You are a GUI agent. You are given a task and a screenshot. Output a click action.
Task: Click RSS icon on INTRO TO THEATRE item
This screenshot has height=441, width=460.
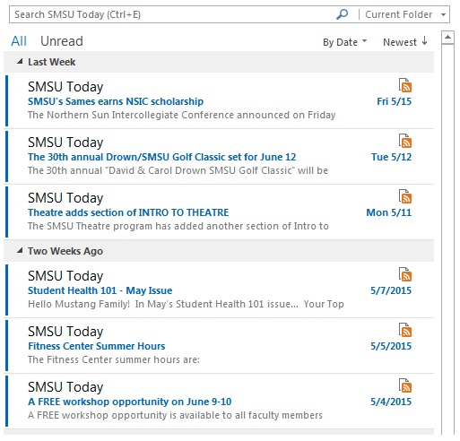coord(405,196)
